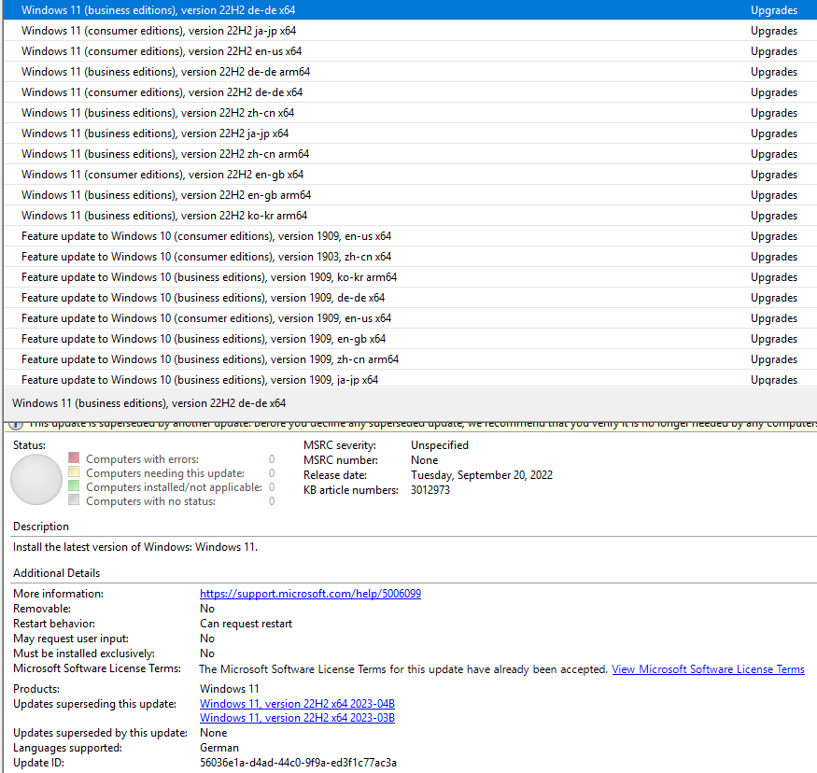The image size is (817, 773).
Task: Click the Update ID value 56036e1a-d4ad-44c0-9f9a-ed3f1c77ac3a
Action: tap(298, 763)
